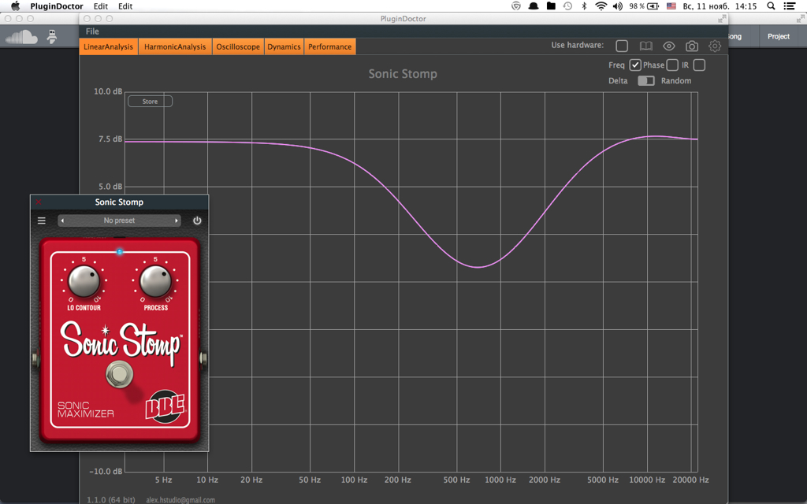Open the volume control in the menu bar
This screenshot has height=504, width=807.
click(x=618, y=6)
